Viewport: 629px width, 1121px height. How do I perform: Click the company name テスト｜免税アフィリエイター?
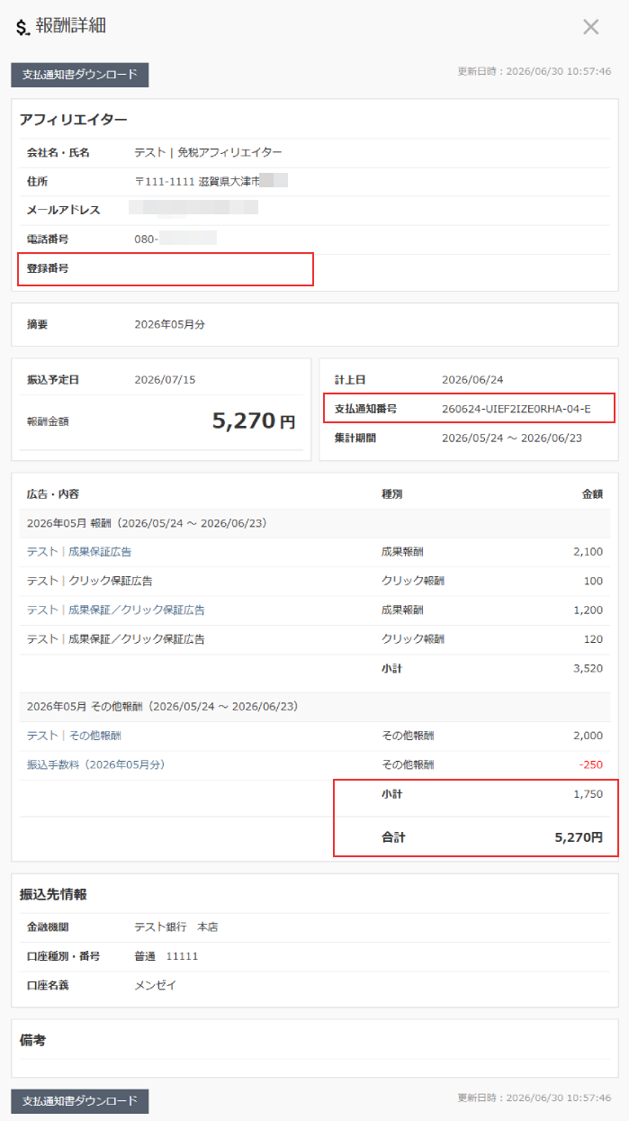coord(208,152)
